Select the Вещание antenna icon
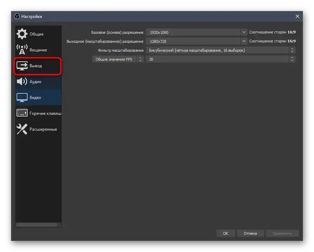This screenshot has height=252, width=314. (x=22, y=50)
